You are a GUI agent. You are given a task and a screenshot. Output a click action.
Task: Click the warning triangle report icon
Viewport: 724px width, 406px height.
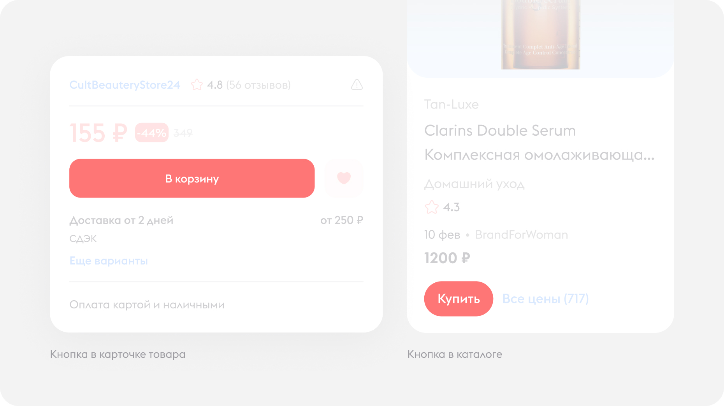coord(357,85)
